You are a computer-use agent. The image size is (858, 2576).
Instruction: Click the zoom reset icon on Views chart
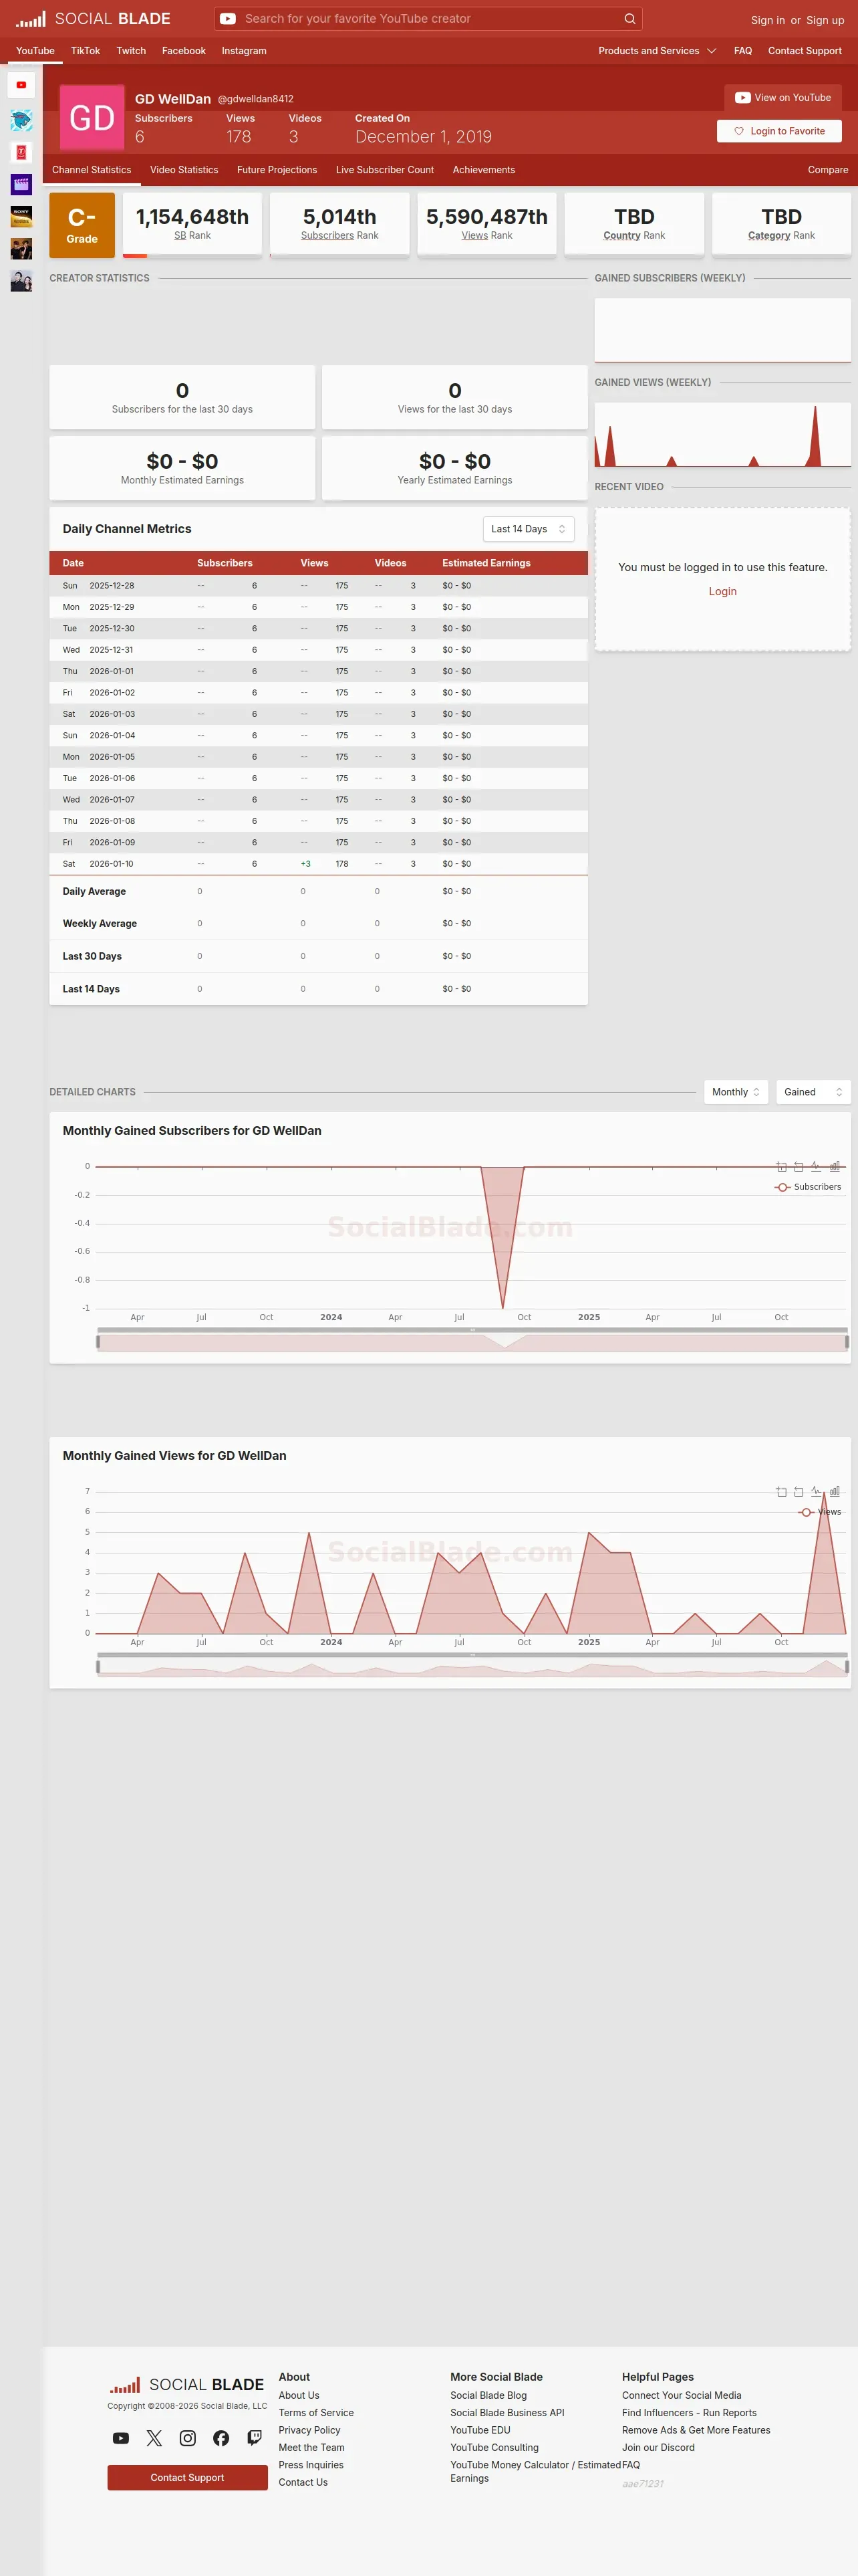coord(798,1492)
